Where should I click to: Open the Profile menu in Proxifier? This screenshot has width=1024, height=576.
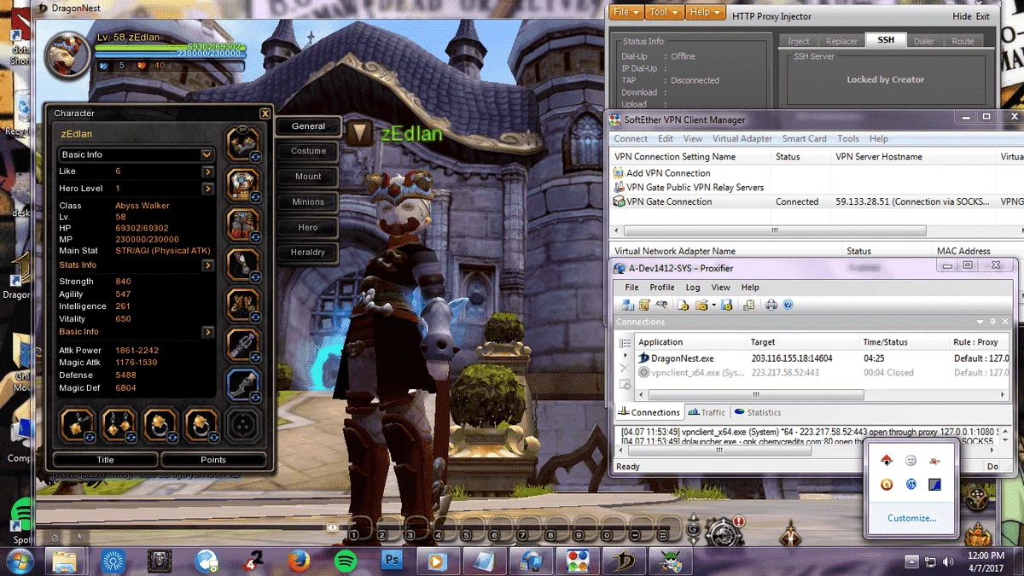point(662,288)
